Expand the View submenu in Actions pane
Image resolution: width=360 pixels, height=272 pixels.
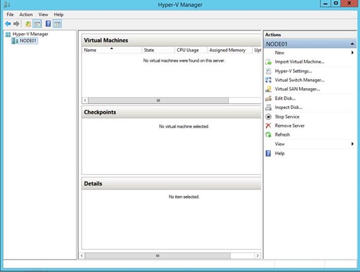352,144
